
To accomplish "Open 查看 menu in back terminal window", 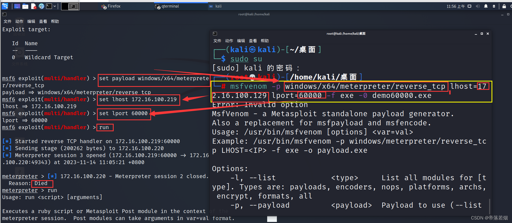I will point(43,22).
